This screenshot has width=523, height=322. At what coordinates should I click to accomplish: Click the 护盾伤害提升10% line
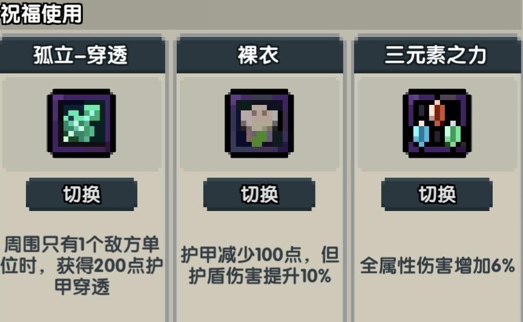[260, 277]
